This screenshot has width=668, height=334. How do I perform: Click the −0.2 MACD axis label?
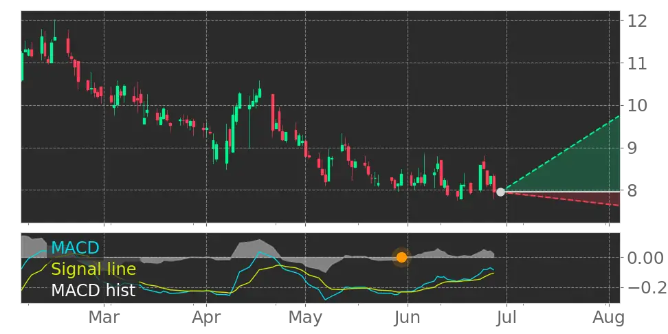(x=647, y=287)
